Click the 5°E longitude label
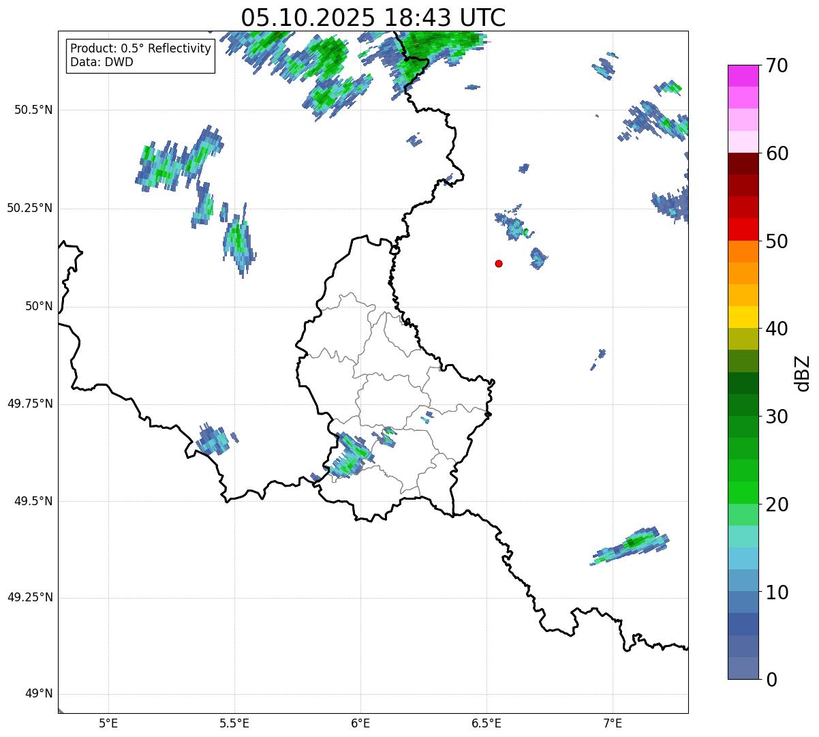This screenshot has height=737, width=819. 108,723
